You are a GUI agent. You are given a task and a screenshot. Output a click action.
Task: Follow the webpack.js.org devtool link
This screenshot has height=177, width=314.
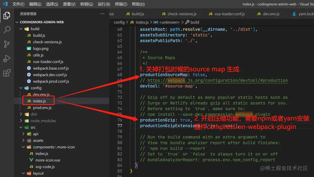pyautogui.click(x=217, y=80)
